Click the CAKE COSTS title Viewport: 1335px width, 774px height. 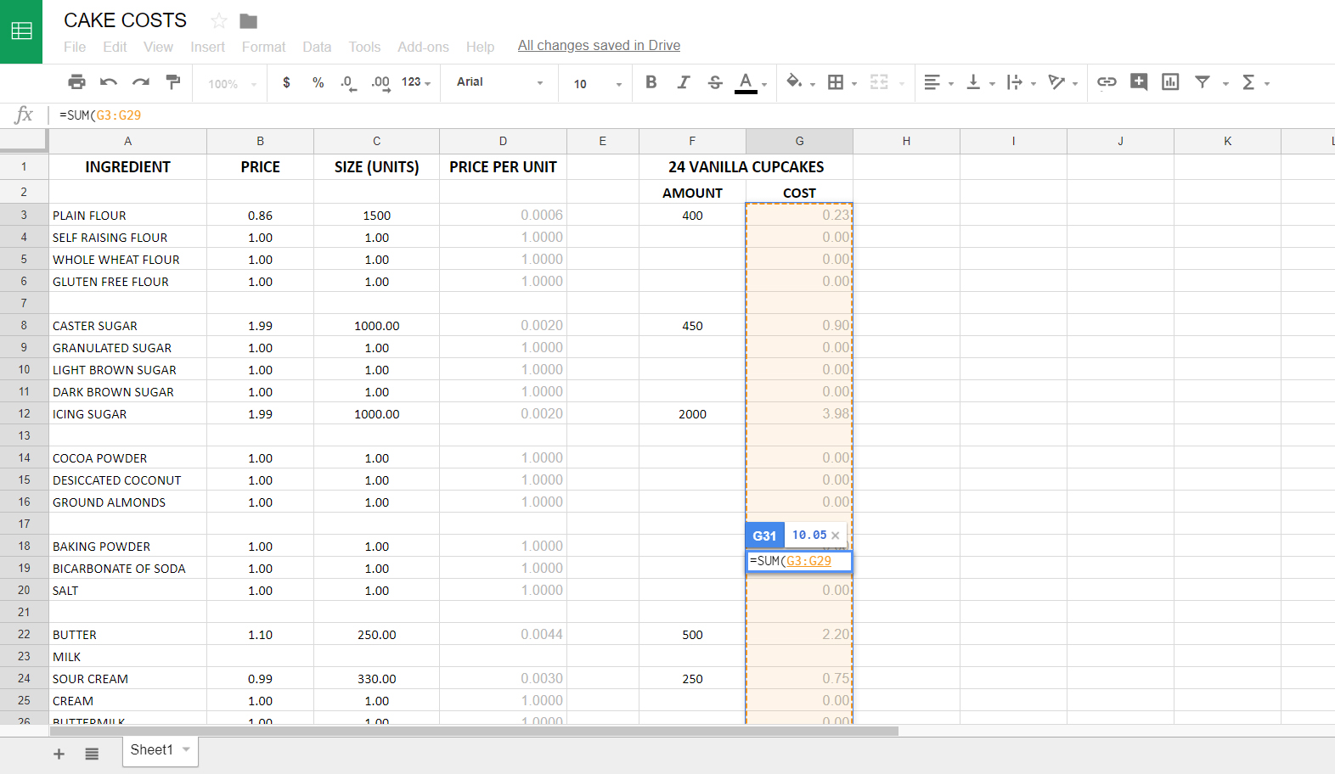[x=126, y=20]
